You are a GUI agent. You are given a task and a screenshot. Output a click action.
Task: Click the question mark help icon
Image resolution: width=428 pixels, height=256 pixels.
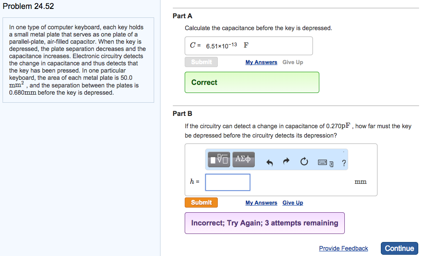(x=344, y=162)
